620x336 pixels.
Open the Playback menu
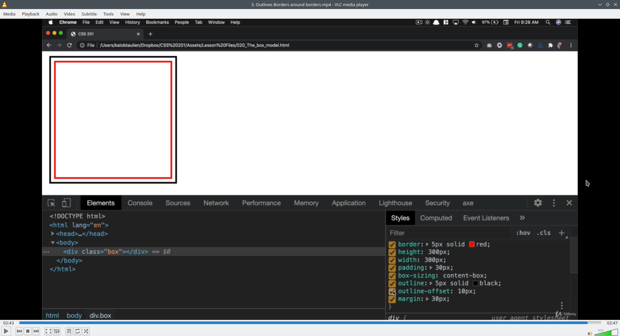pyautogui.click(x=31, y=14)
